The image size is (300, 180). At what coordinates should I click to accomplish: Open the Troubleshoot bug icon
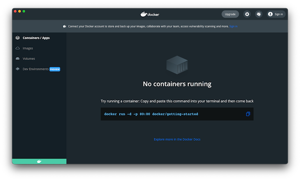(x=259, y=14)
